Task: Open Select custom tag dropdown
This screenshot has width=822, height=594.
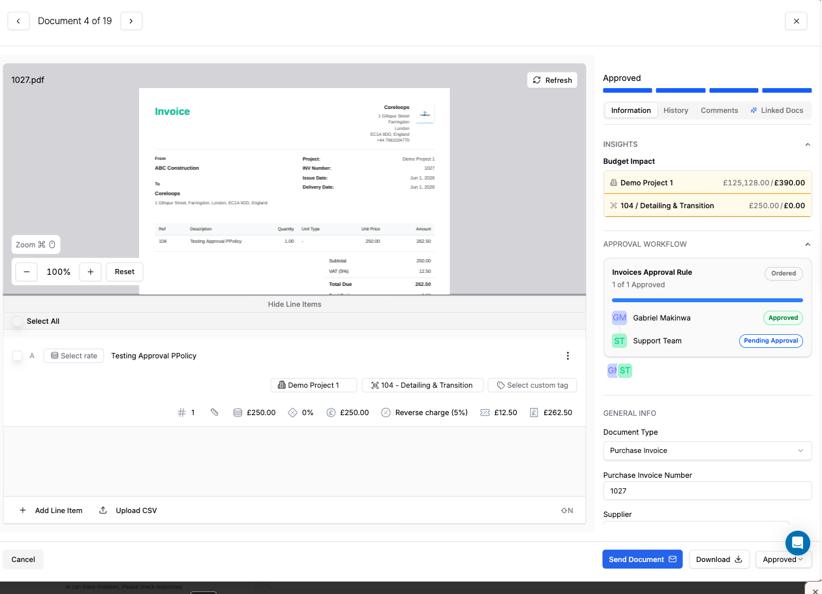Action: (x=532, y=385)
